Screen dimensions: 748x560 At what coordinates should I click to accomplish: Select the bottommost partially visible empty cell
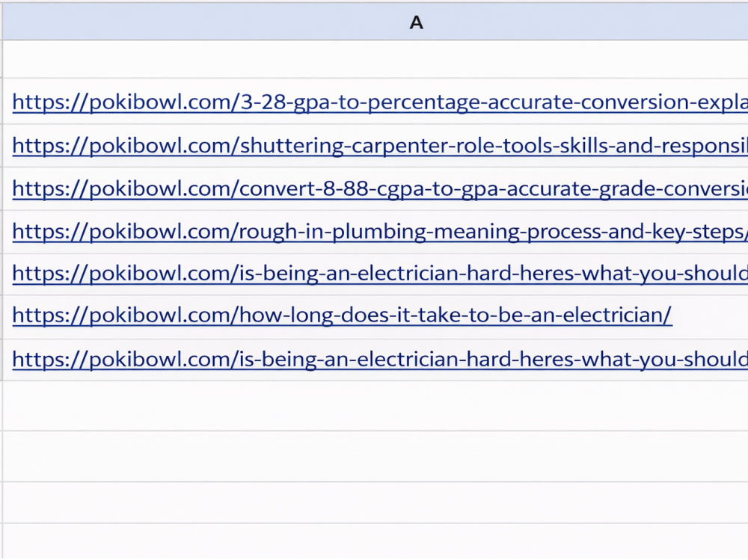[375, 542]
